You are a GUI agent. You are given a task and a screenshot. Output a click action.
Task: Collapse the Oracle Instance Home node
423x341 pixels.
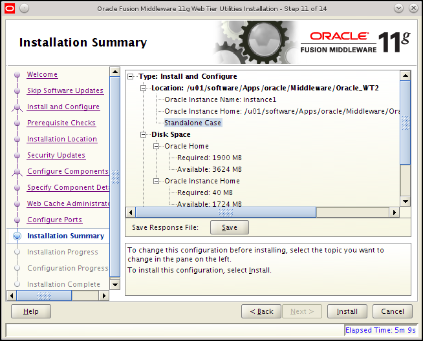pos(156,181)
